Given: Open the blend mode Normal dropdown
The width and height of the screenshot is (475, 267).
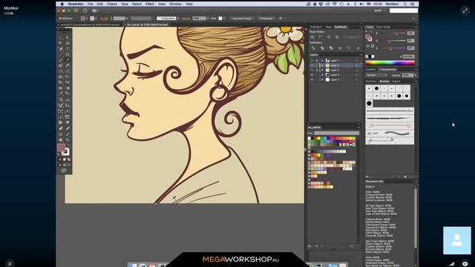Looking at the screenshot, I should coord(376,75).
